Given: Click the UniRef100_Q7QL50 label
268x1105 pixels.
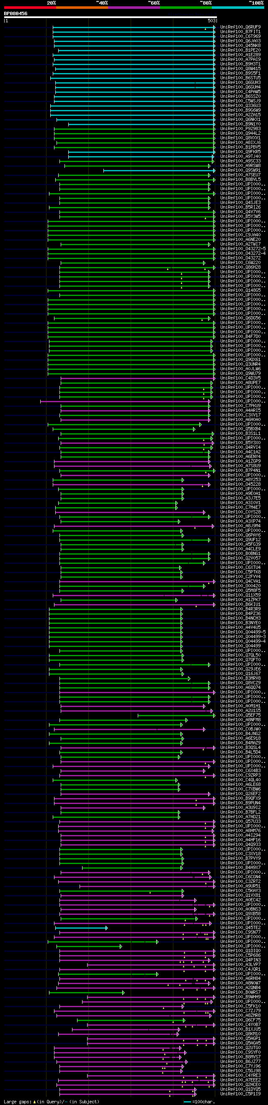Looking at the screenshot, I should click(241, 655).
